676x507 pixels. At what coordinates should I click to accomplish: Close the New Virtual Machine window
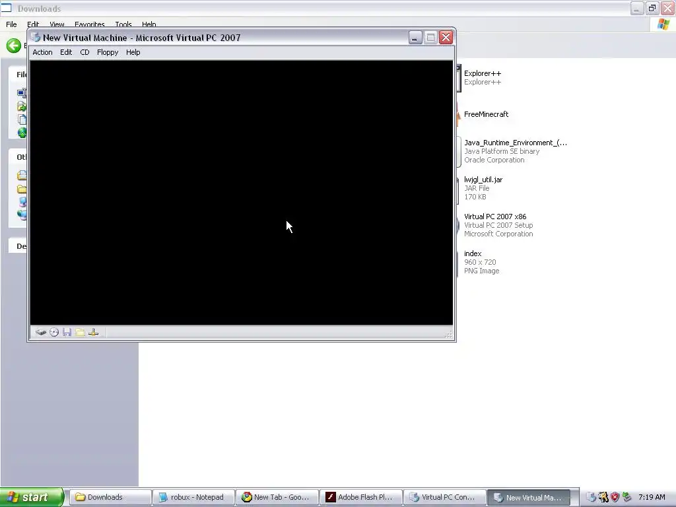[x=446, y=38]
